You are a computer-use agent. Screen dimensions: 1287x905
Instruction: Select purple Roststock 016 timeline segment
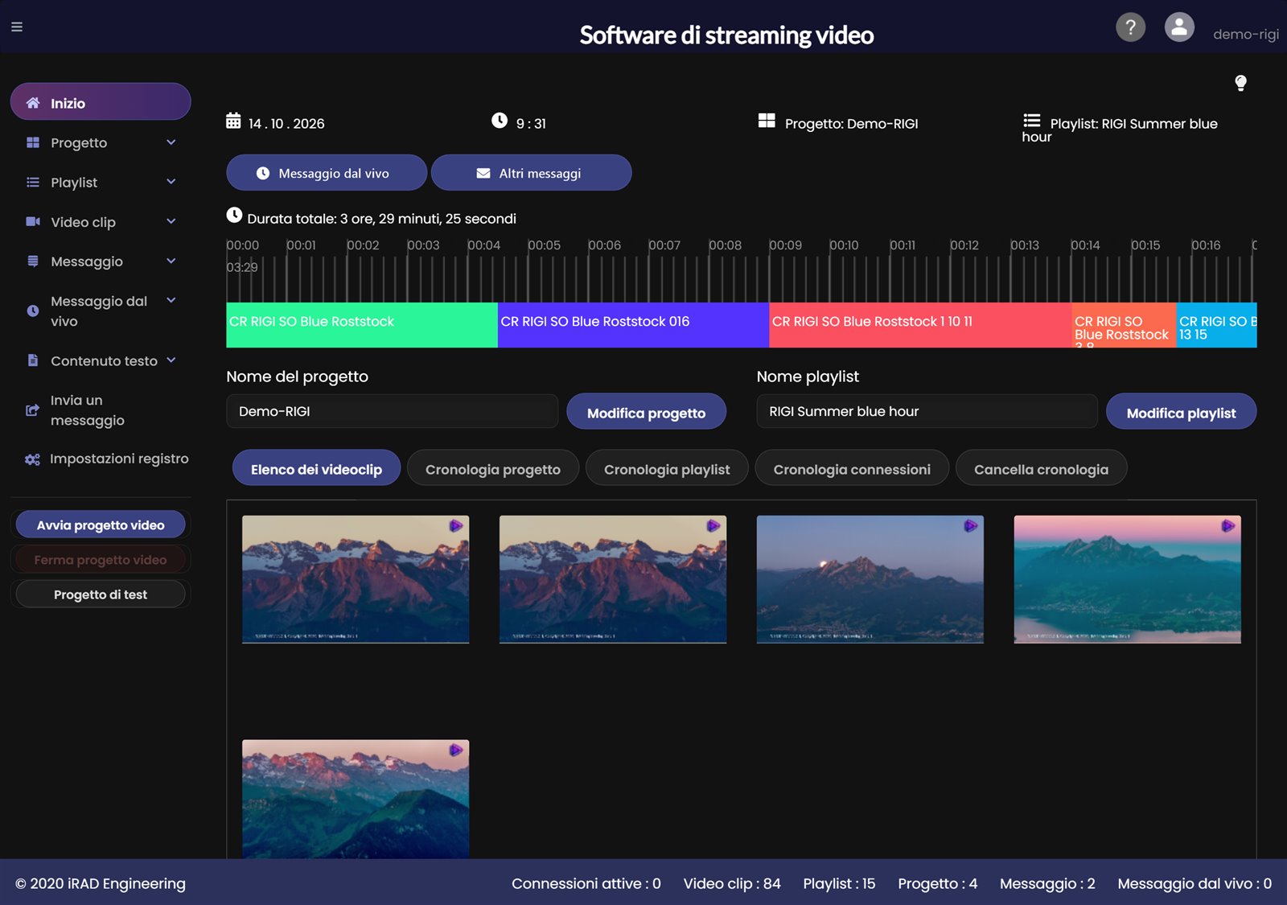click(x=634, y=325)
